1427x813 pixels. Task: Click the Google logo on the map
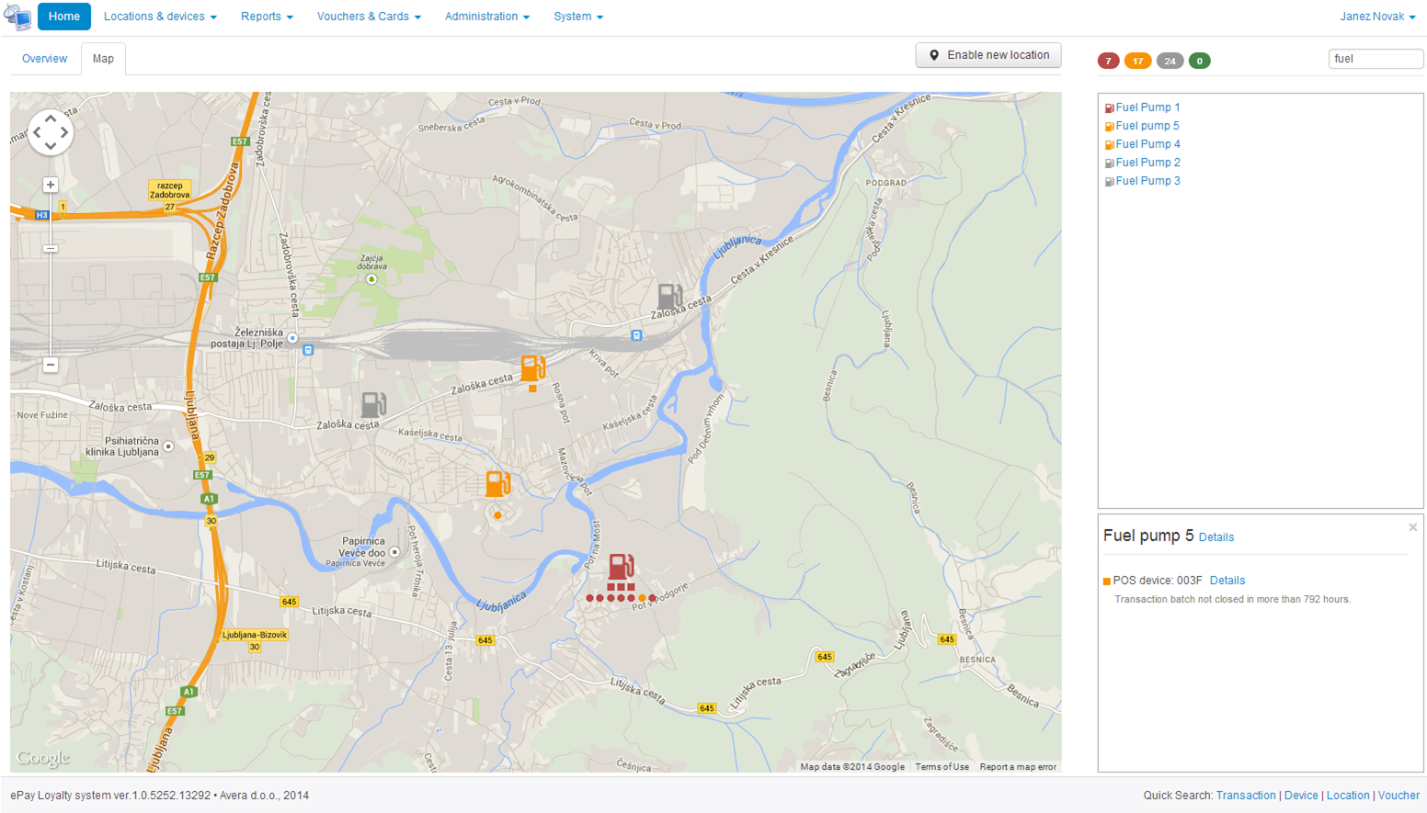(x=42, y=758)
